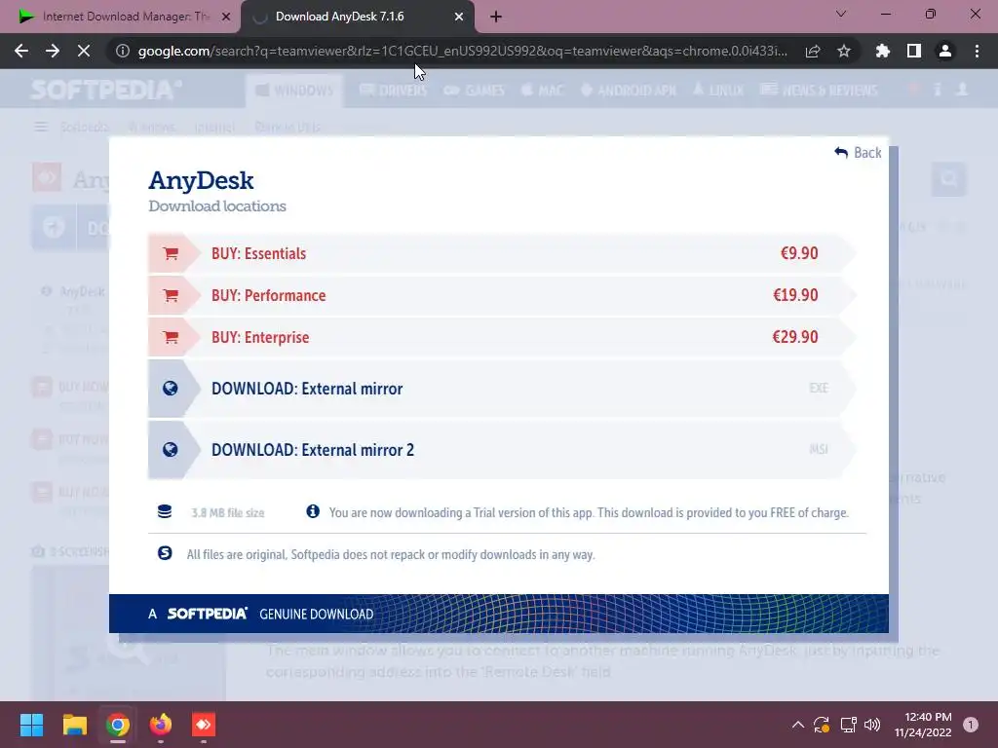998x748 pixels.
Task: Open the Softpedia WINDOWS menu
Action: click(x=294, y=91)
